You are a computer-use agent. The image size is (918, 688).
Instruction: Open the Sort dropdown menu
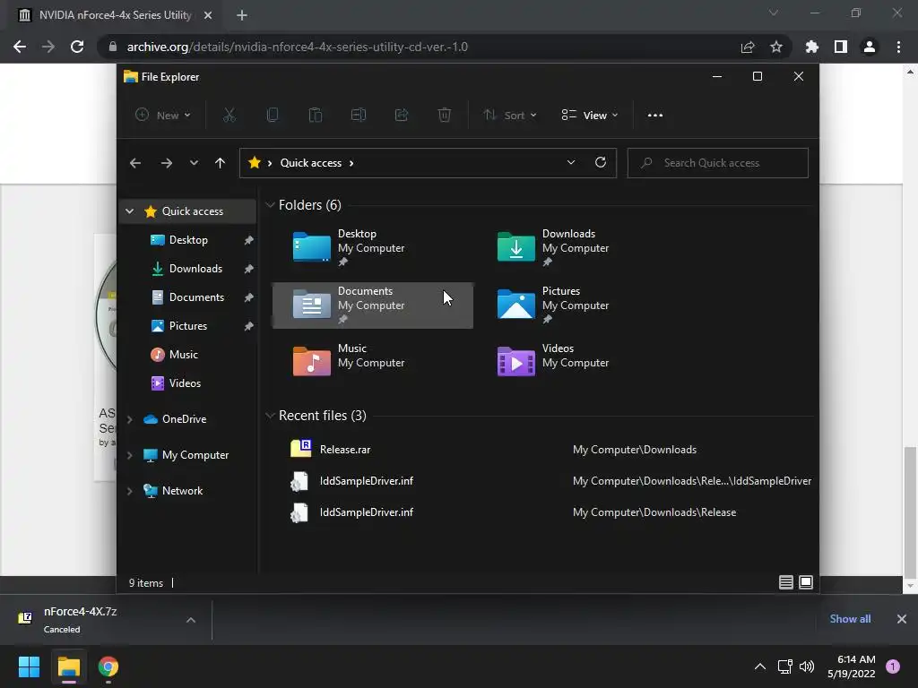[510, 116]
